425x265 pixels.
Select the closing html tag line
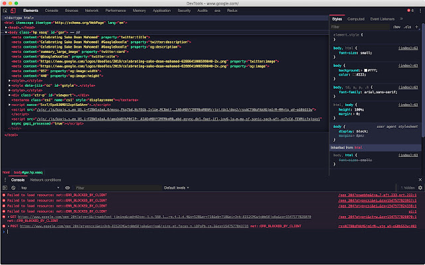point(11,135)
